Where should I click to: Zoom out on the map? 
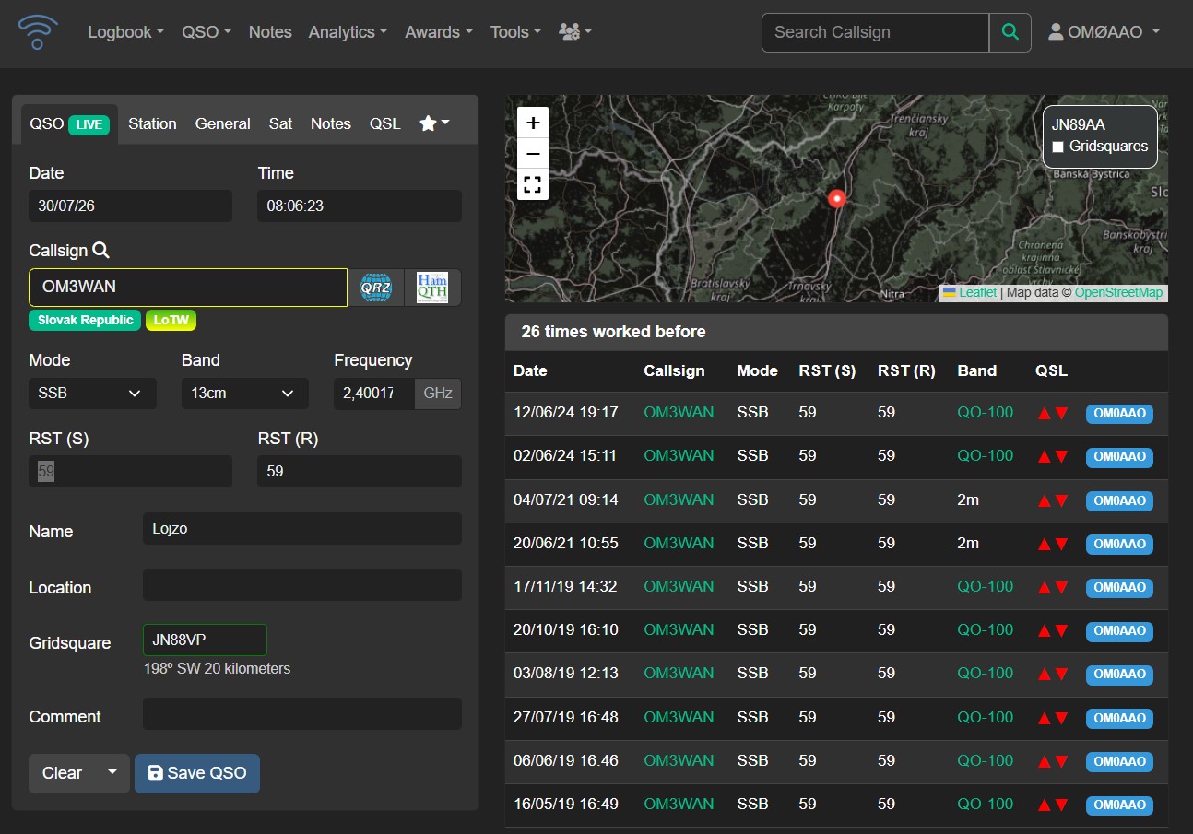[x=533, y=153]
